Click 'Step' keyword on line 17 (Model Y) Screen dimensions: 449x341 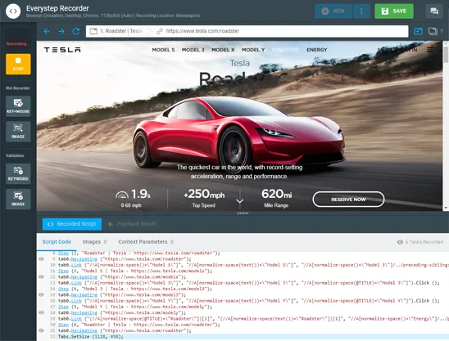(x=63, y=307)
